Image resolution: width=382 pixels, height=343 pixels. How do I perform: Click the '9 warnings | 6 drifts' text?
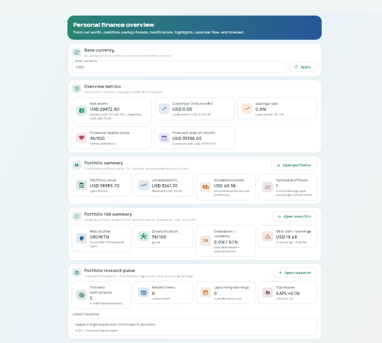click(292, 242)
